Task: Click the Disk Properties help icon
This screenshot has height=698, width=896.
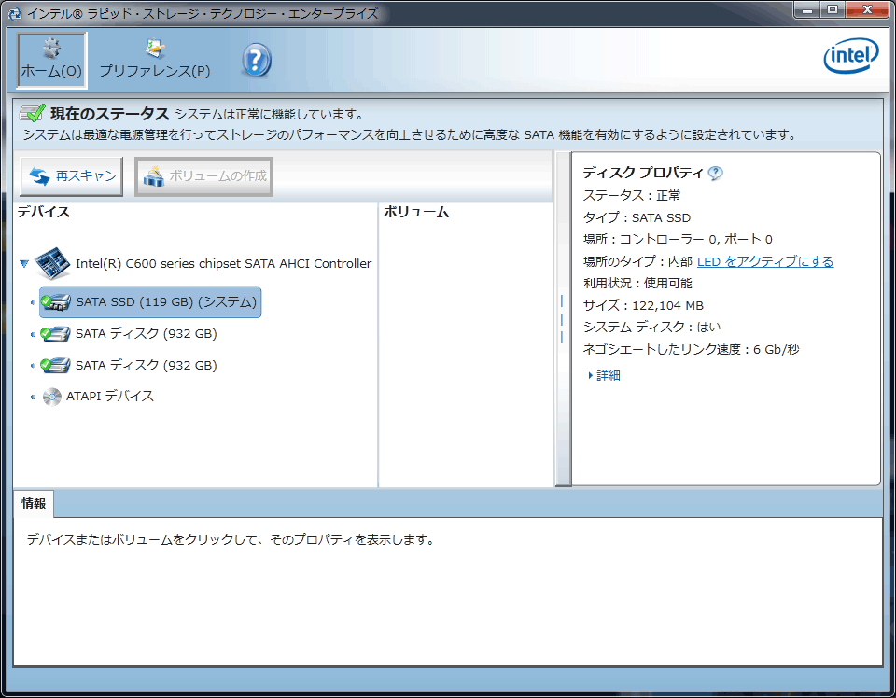Action: (x=715, y=173)
